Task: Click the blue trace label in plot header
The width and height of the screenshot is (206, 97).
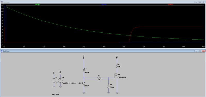Action: pos(104,5)
